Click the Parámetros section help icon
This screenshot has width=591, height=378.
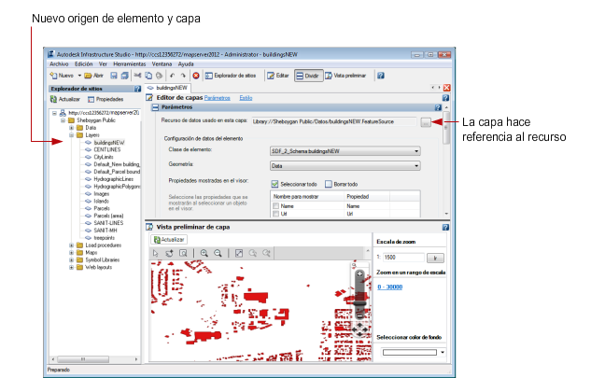point(438,107)
